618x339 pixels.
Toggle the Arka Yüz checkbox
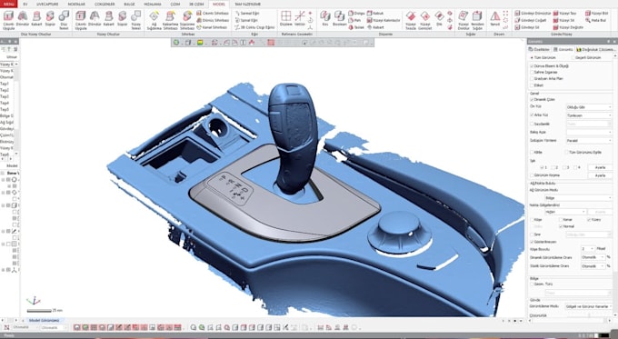coord(532,115)
